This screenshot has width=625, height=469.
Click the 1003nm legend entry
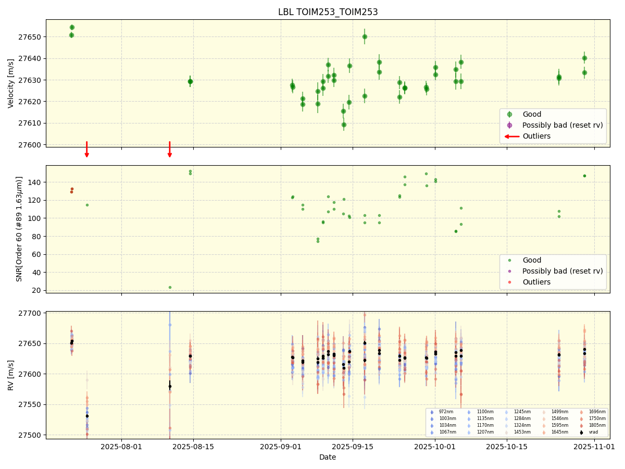point(443,418)
